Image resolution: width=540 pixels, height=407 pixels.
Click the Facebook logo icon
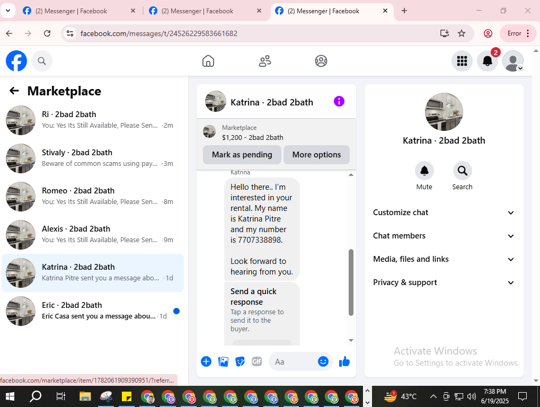(x=16, y=61)
